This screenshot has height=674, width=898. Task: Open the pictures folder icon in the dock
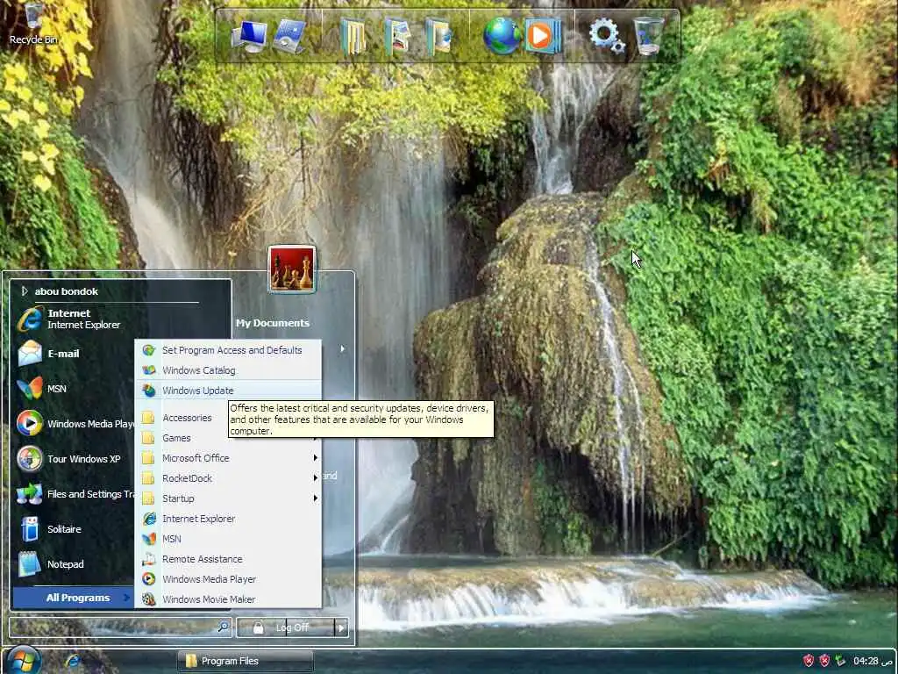point(398,37)
